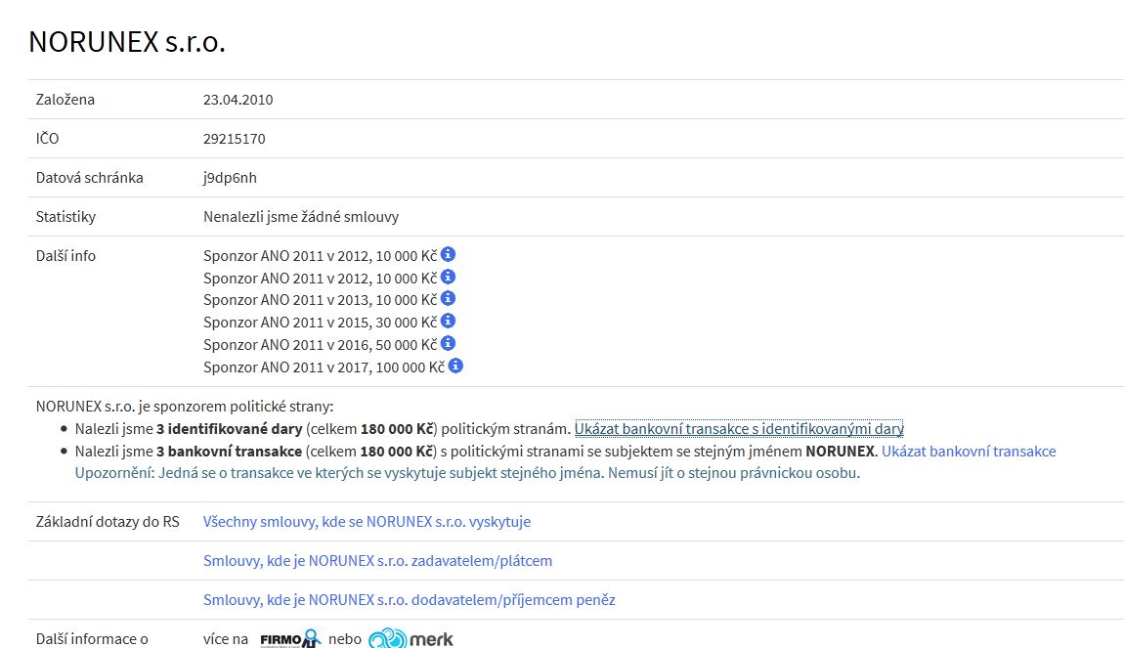Click 'Sponzor ANO 2011 v 2016, 50 000 Kč' text
The width and height of the screenshot is (1124, 648).
coord(320,345)
